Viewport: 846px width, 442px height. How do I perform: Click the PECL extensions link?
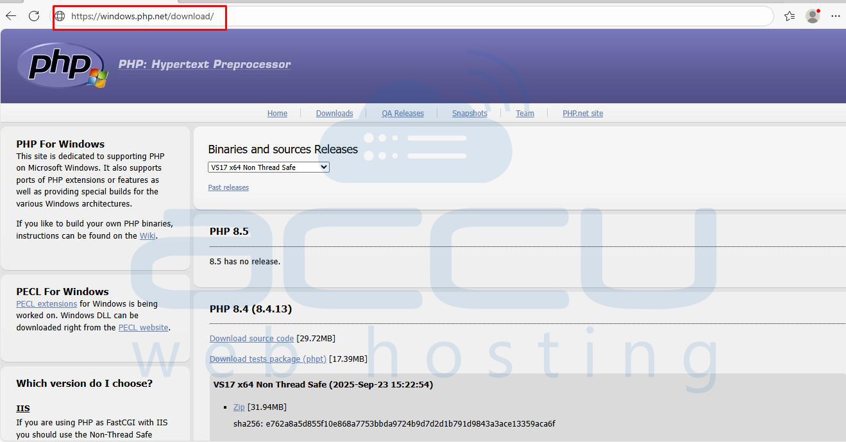coord(46,303)
